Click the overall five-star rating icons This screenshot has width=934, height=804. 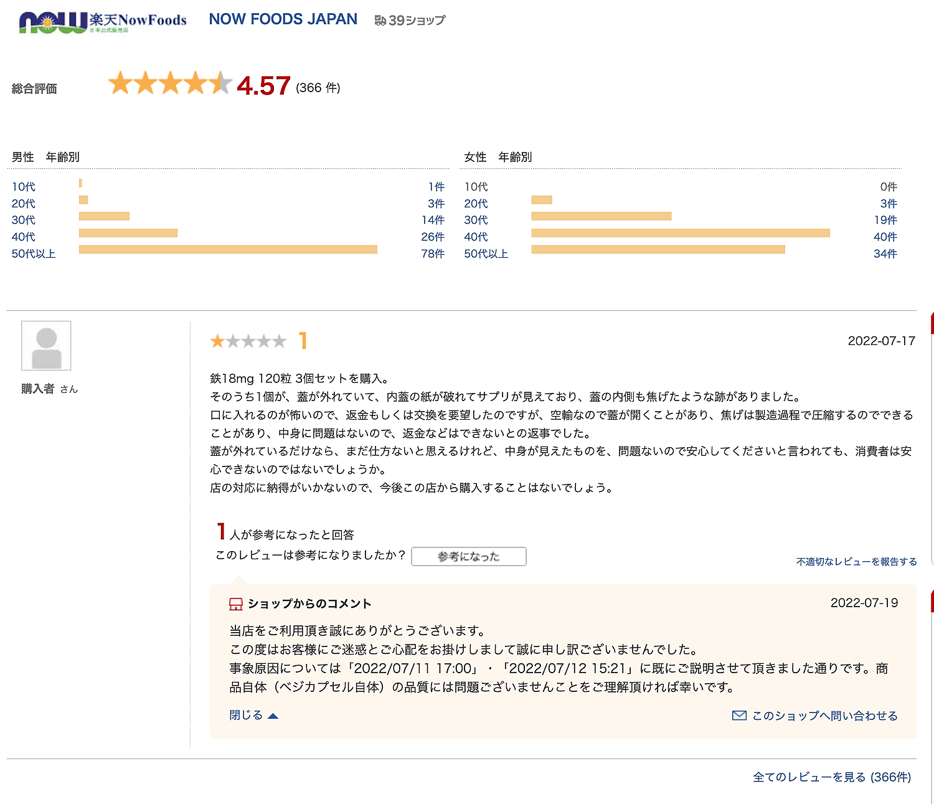(170, 83)
